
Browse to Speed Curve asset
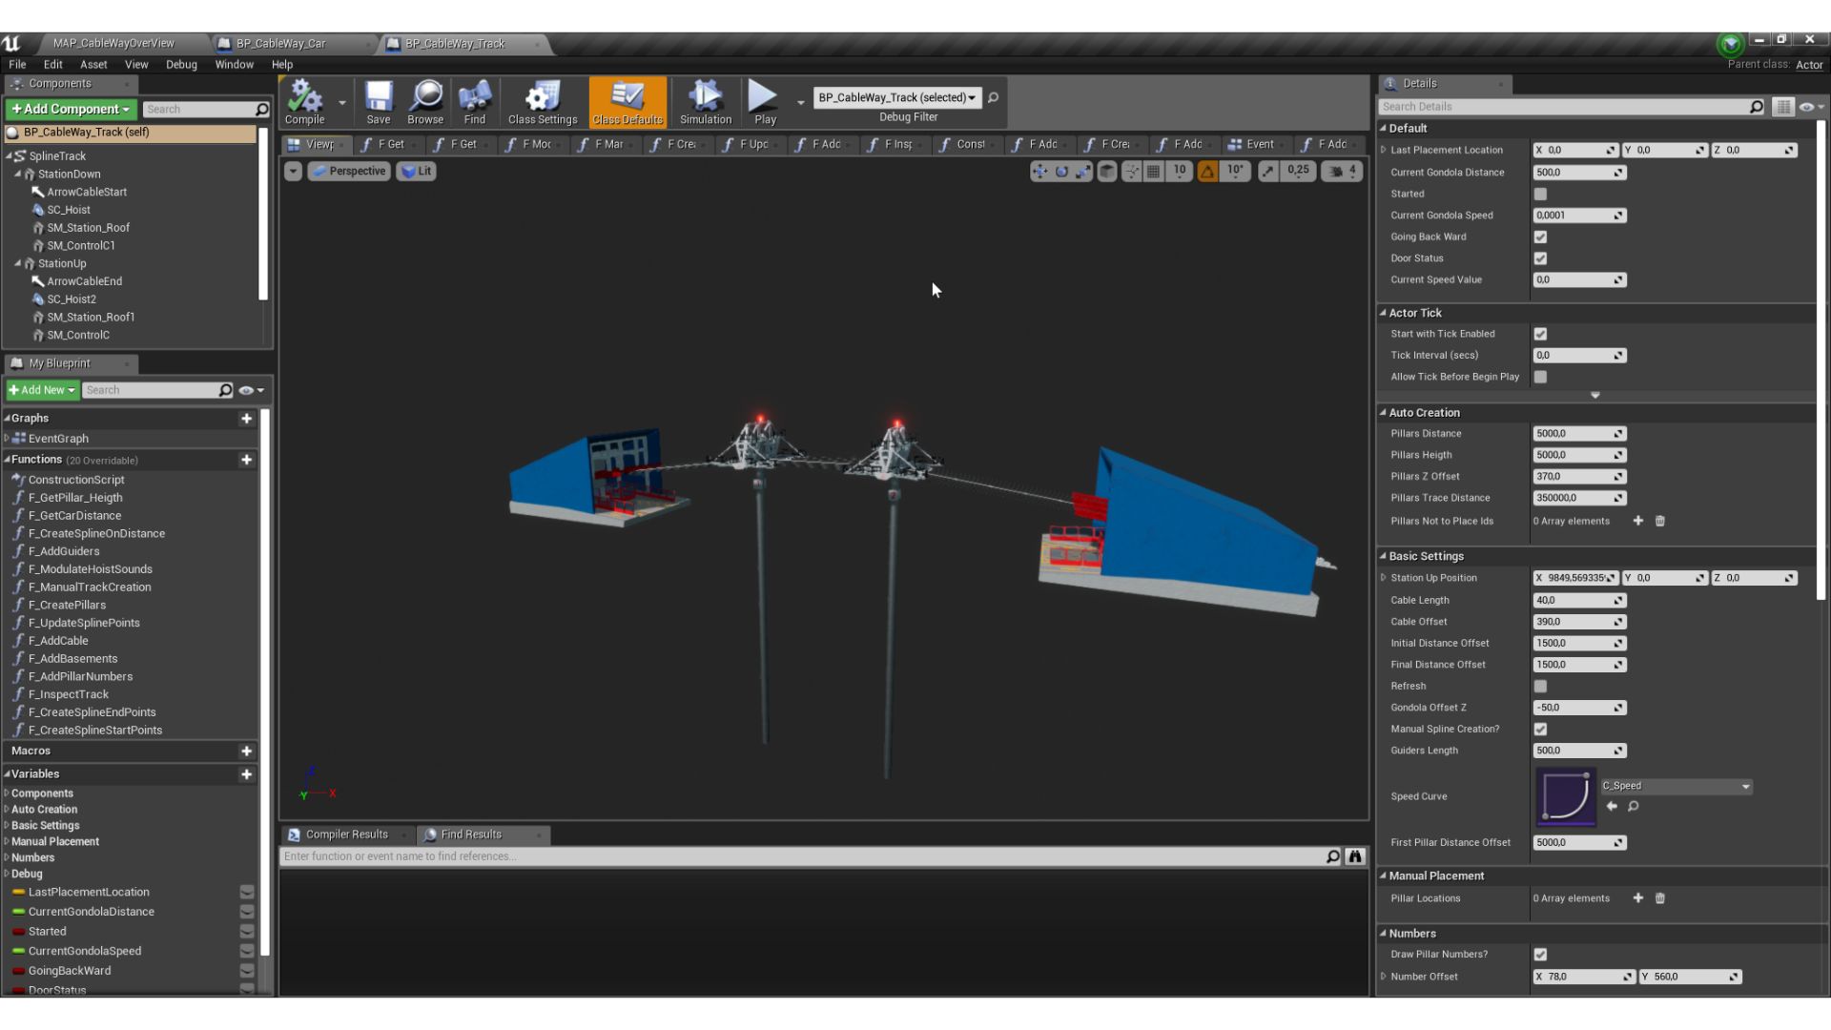click(x=1633, y=807)
